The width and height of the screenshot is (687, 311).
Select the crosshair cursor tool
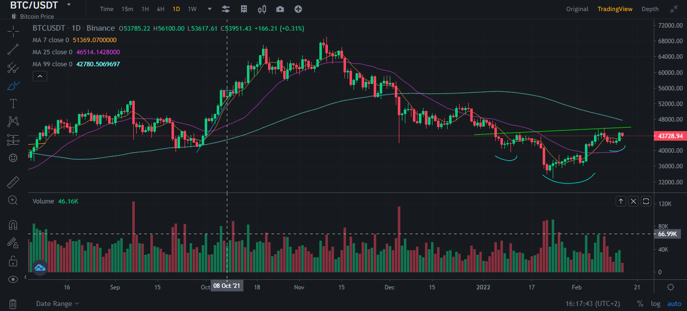coord(13,31)
